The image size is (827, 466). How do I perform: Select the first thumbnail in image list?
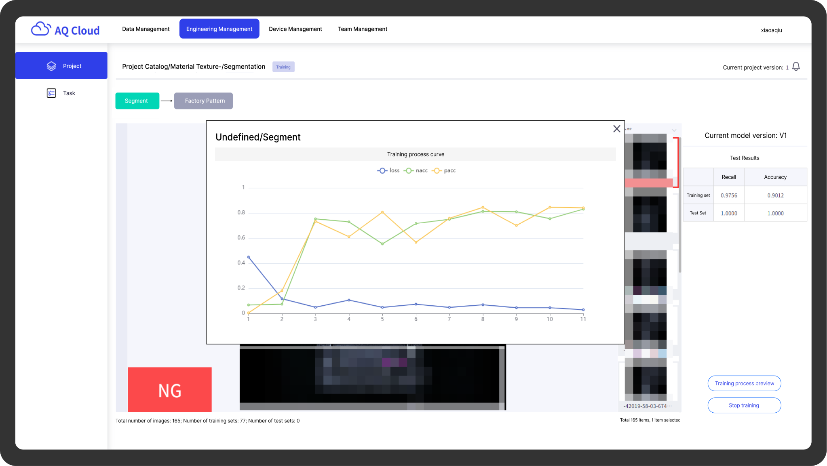pyautogui.click(x=646, y=155)
